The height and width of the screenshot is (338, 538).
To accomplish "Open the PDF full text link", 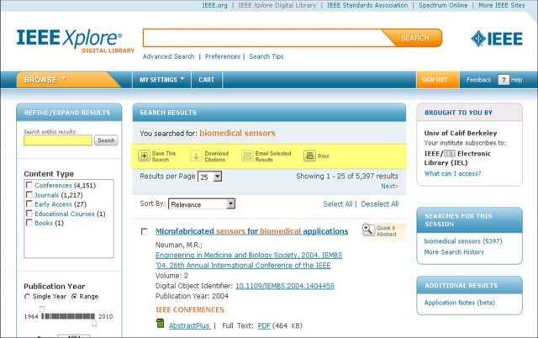I will pos(264,325).
